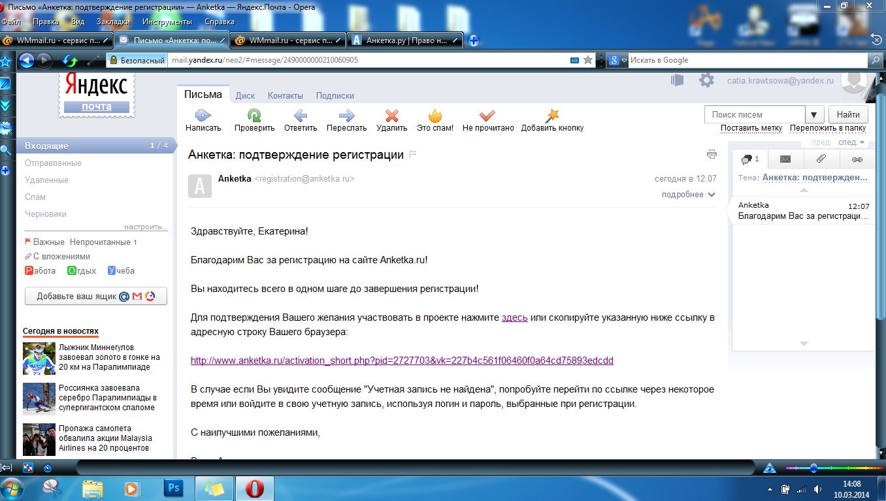Show links chain icon in side panel
Viewport: 886px width, 501px height.
click(857, 159)
